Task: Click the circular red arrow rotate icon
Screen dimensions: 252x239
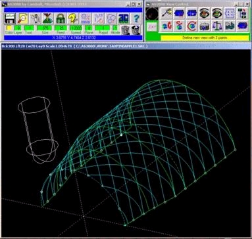Action: click(x=191, y=26)
